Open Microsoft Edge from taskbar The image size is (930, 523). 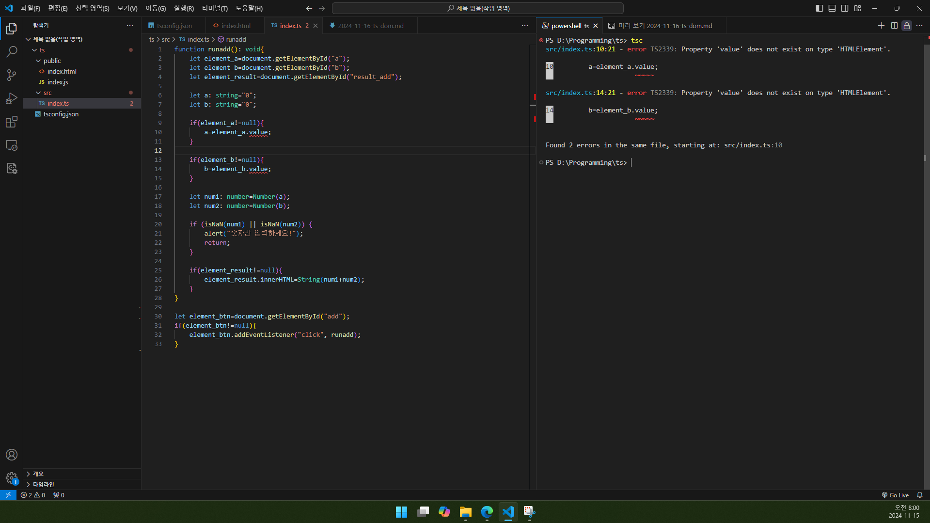tap(487, 512)
